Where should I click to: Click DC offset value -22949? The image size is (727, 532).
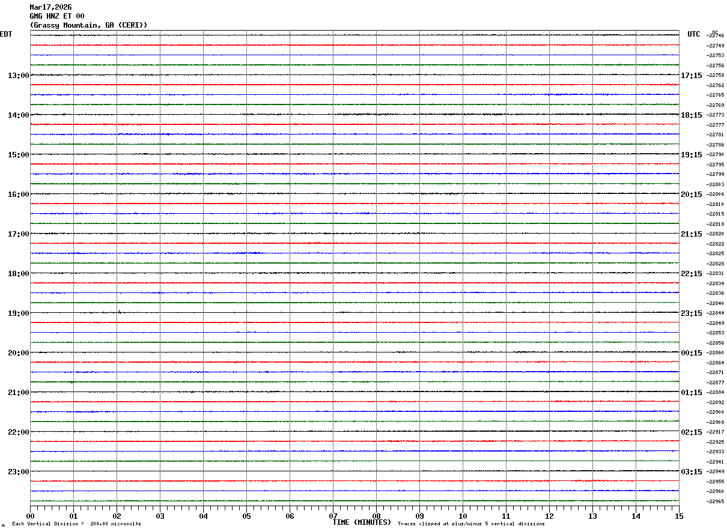coord(715,471)
